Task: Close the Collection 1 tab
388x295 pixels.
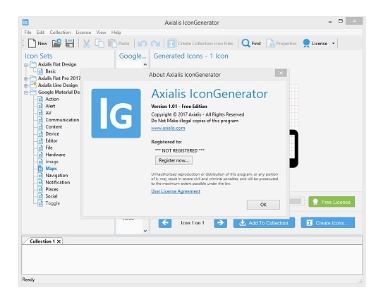Action: pyautogui.click(x=59, y=241)
